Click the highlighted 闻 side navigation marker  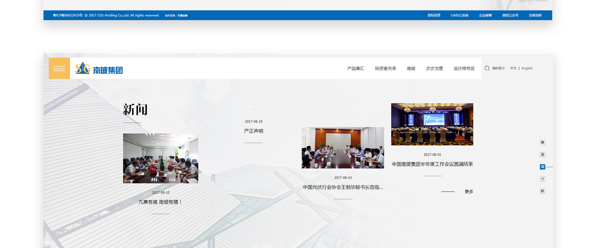[542, 167]
